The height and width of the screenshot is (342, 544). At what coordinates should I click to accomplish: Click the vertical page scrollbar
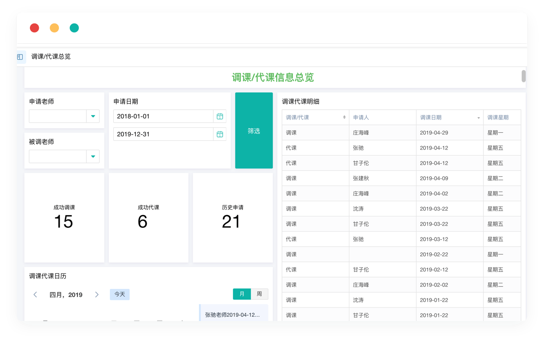[x=524, y=76]
